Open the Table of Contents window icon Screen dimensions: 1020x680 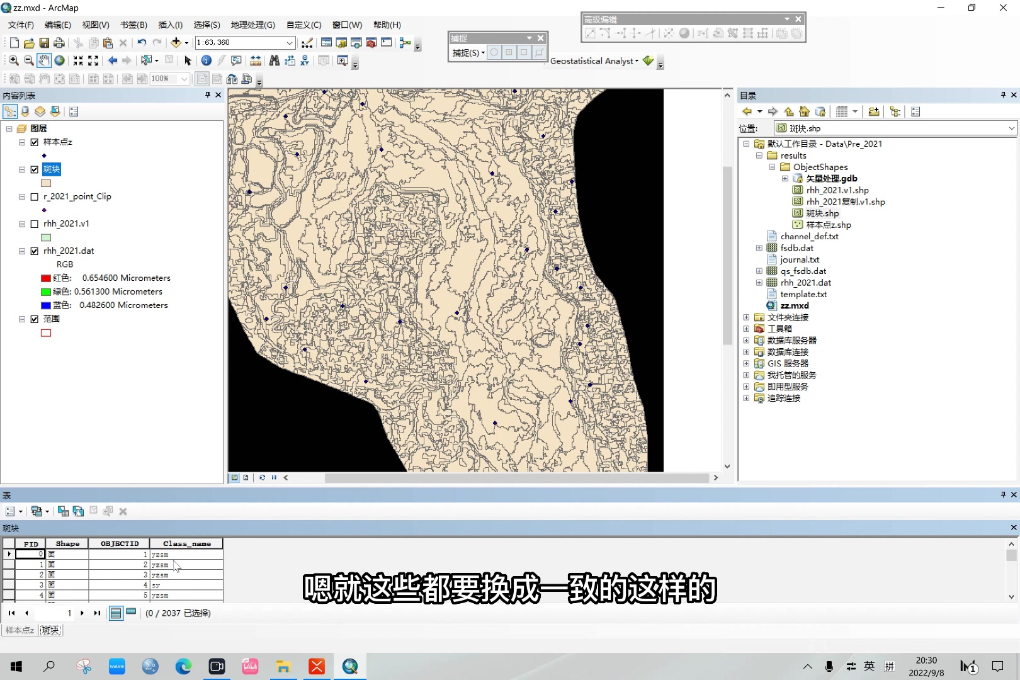pos(326,43)
